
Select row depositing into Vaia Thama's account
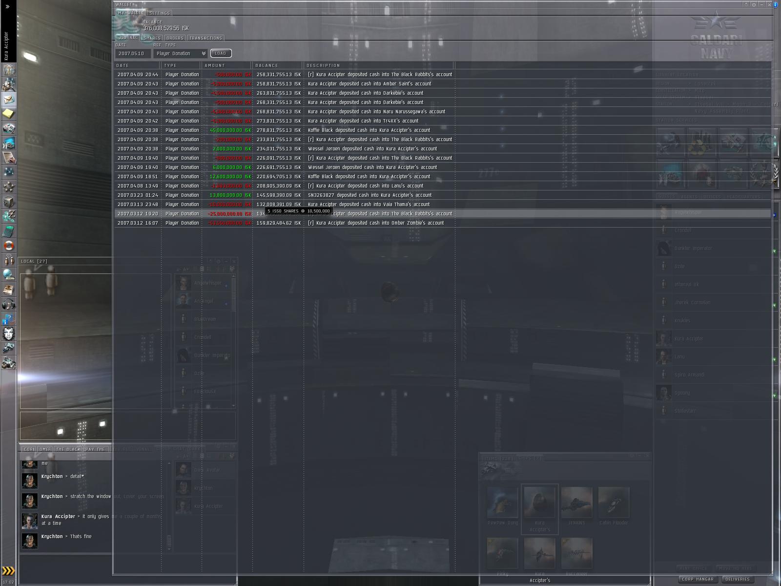click(442, 205)
